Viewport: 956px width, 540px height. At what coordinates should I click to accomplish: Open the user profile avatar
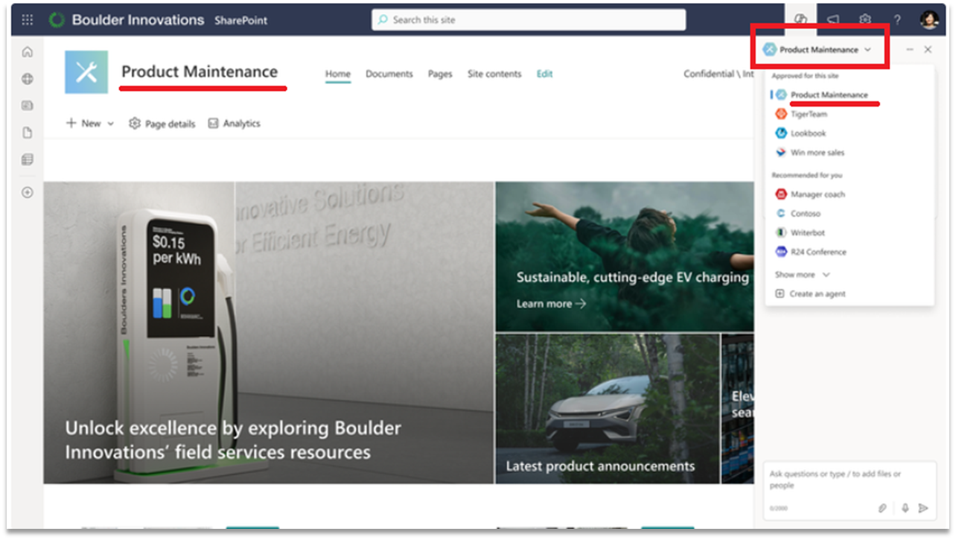(x=928, y=20)
